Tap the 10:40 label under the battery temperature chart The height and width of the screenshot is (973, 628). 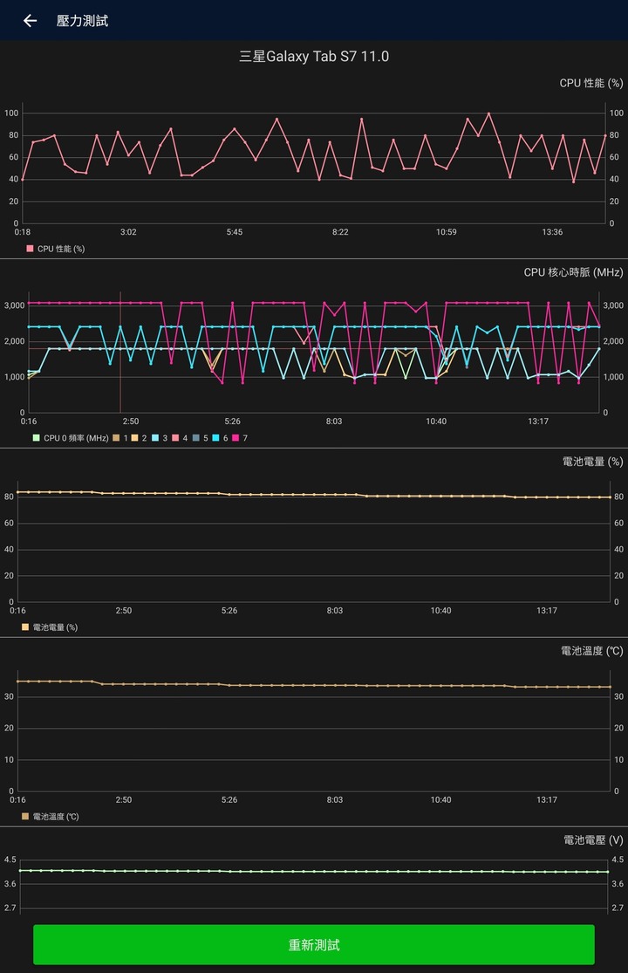(440, 800)
